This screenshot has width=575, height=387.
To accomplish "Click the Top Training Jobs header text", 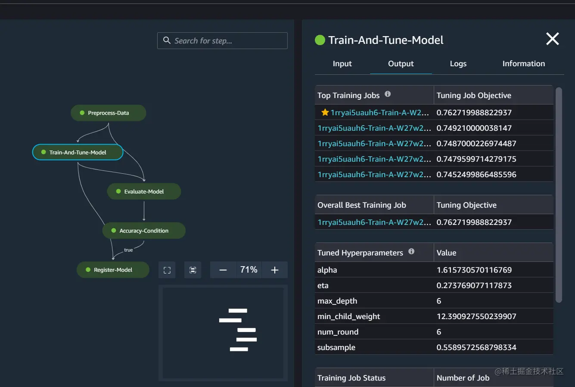I will click(348, 95).
